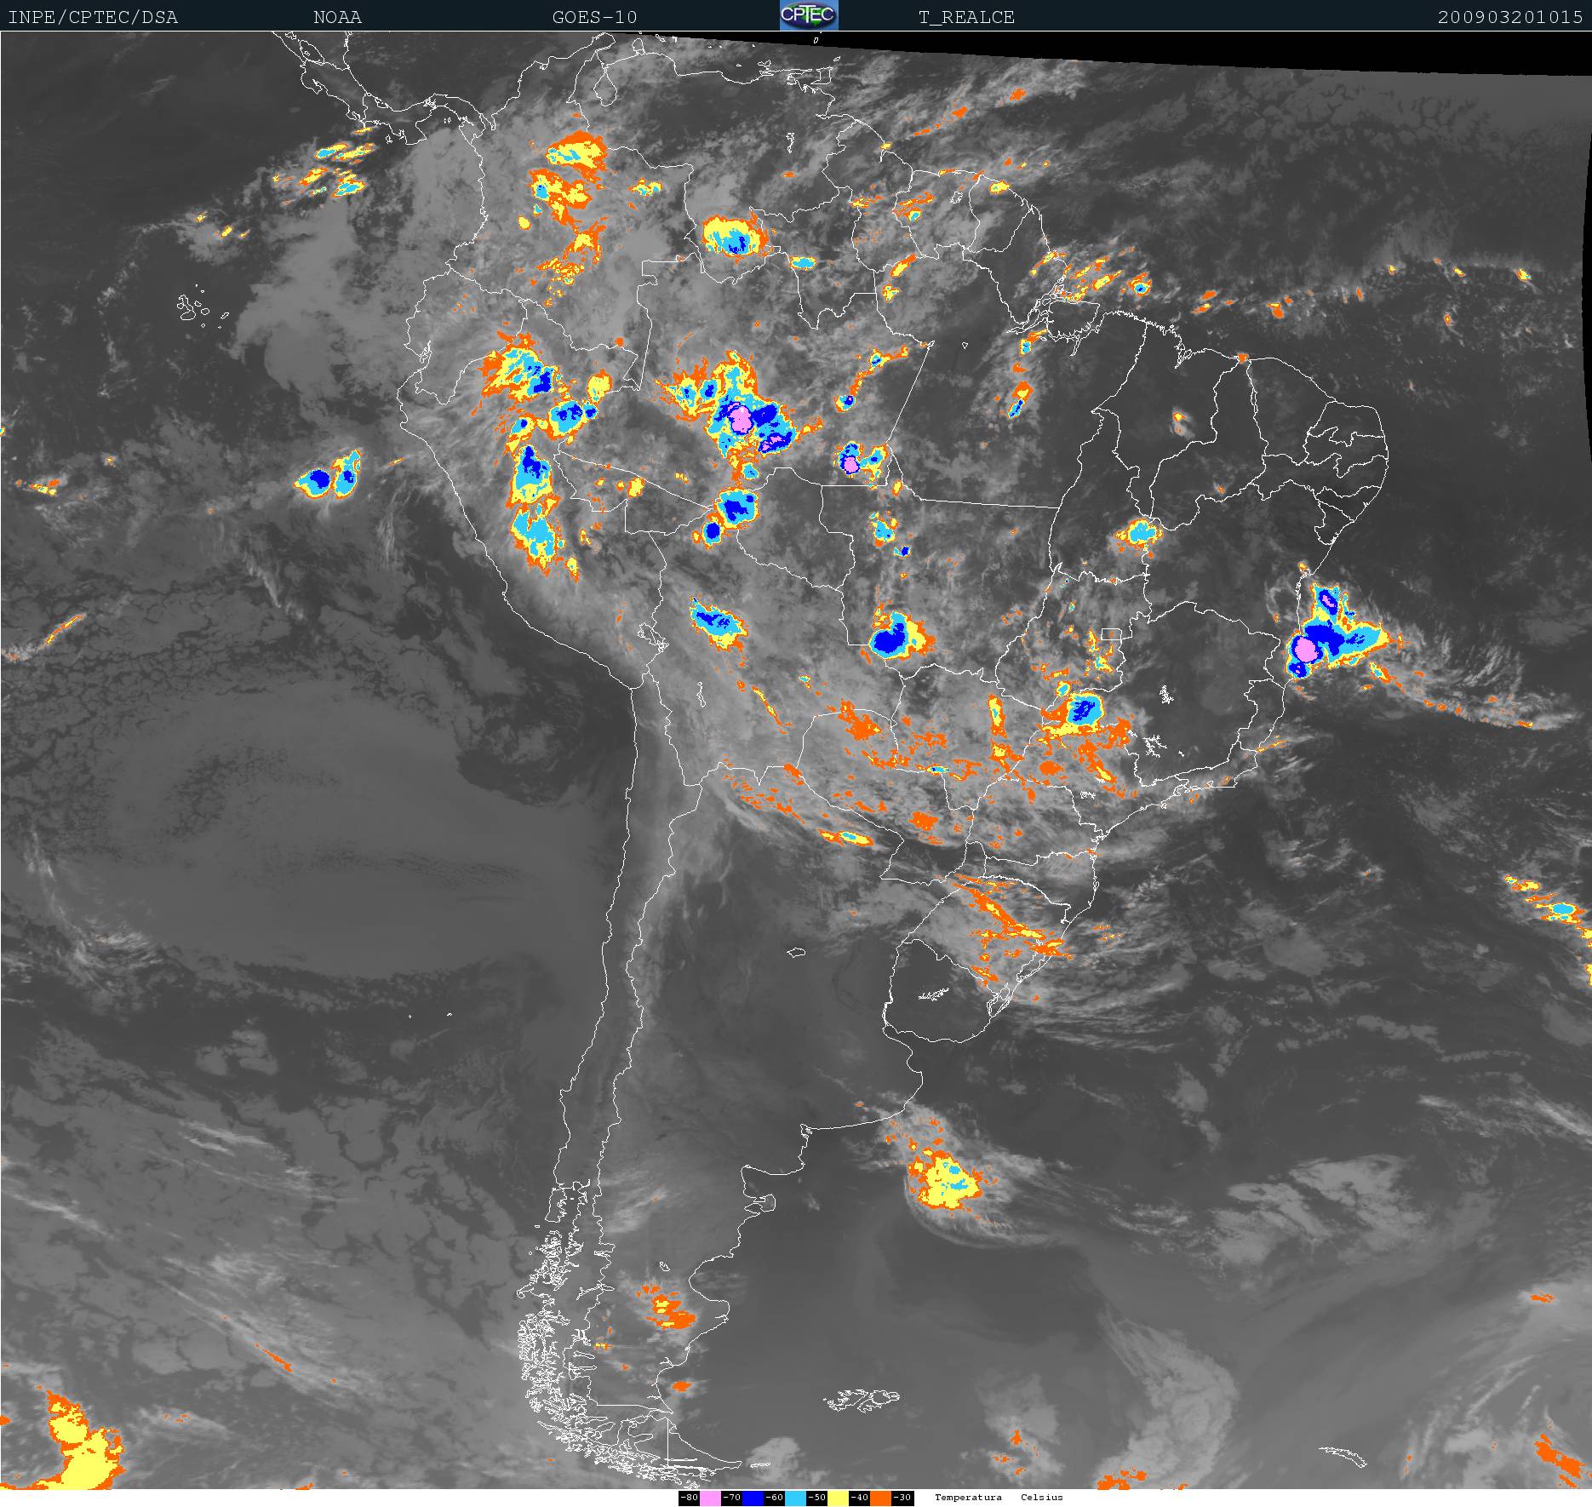
Task: Click the -30 legend temperature label
Action: point(902,1498)
